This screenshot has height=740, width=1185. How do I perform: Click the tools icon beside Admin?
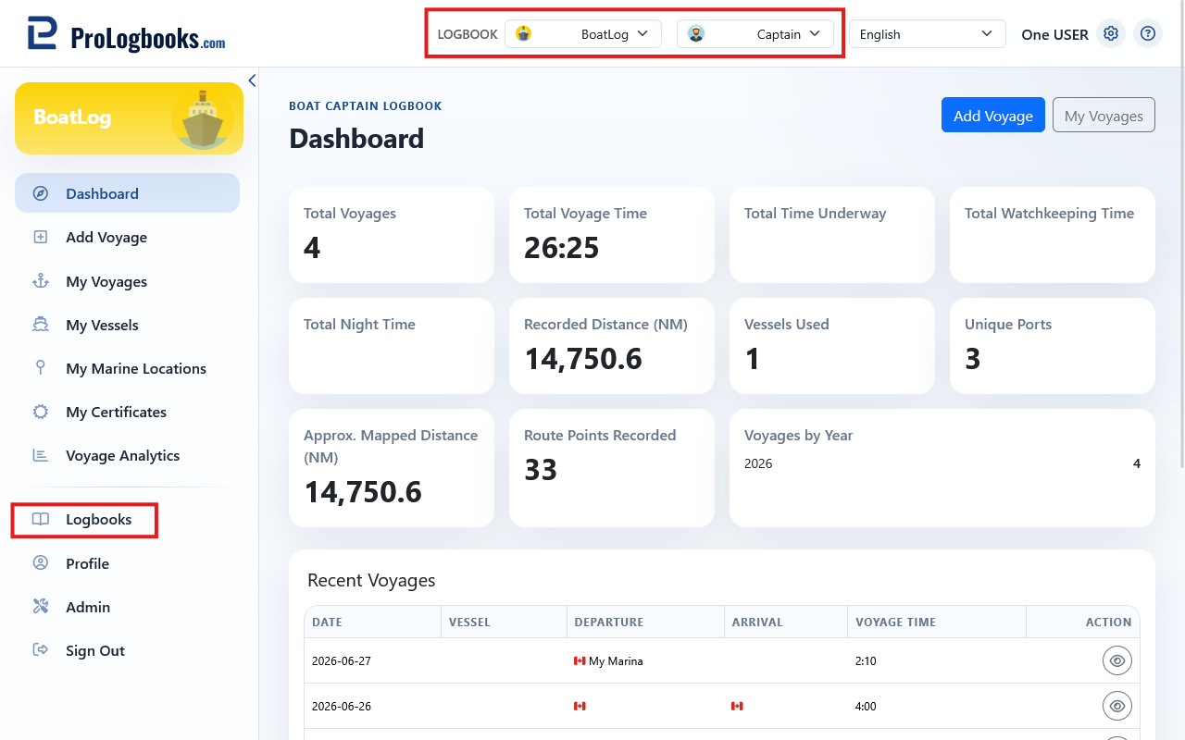click(x=41, y=607)
